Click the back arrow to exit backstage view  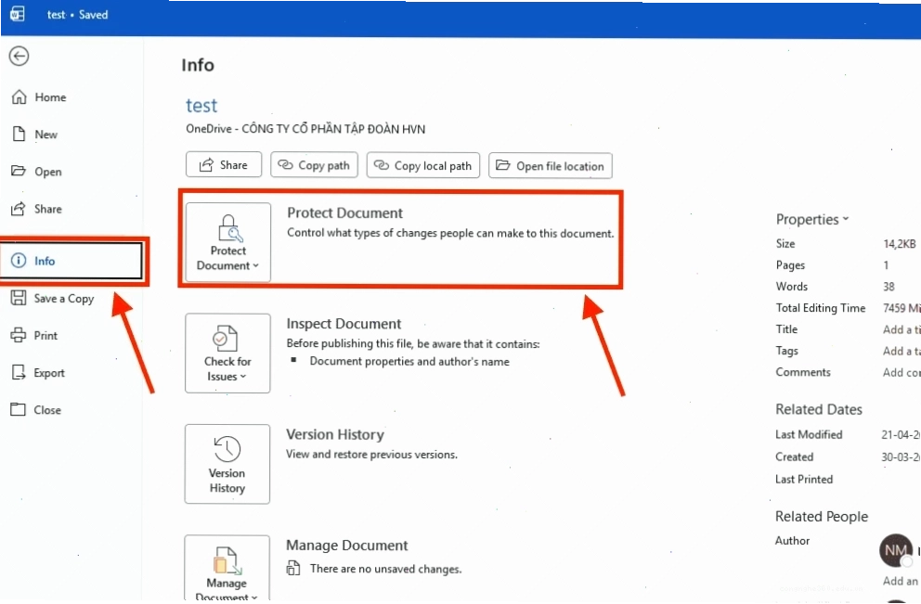point(19,57)
